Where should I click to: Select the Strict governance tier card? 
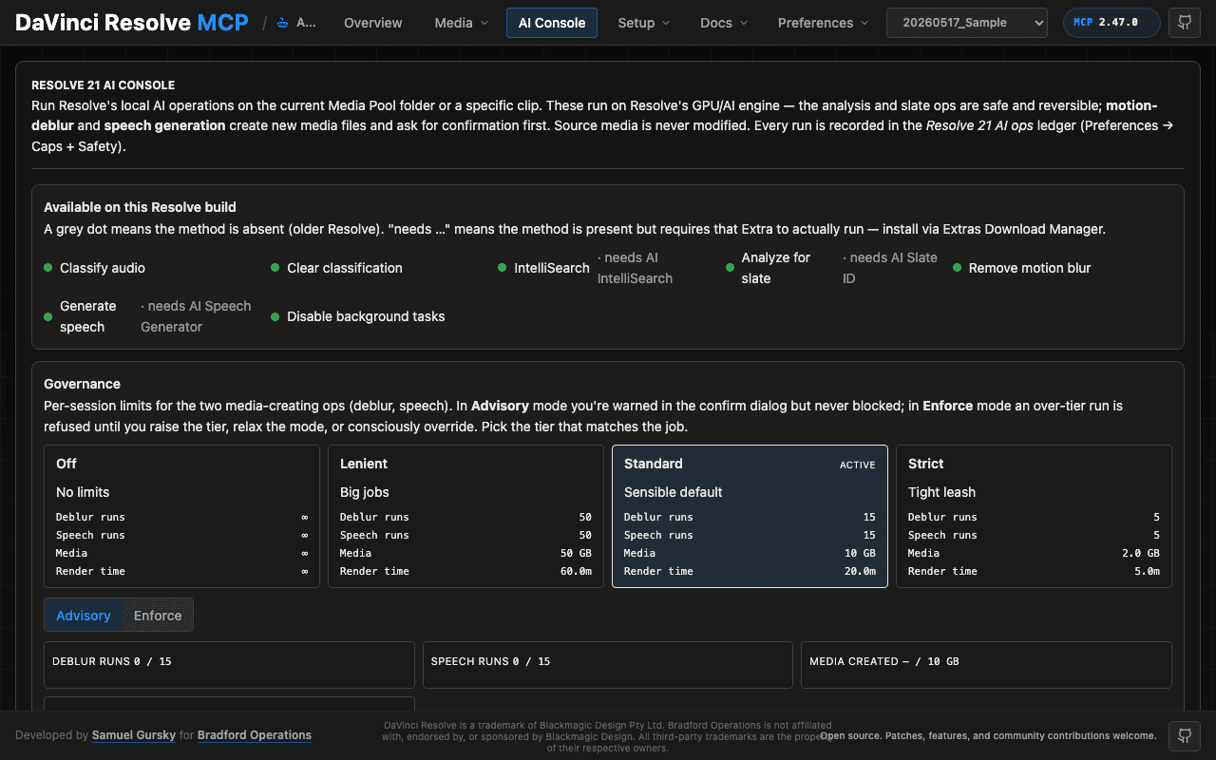click(x=1034, y=517)
